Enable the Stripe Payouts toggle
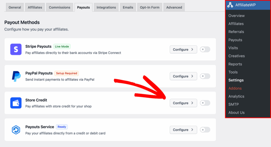The width and height of the screenshot is (271, 147). [205, 49]
